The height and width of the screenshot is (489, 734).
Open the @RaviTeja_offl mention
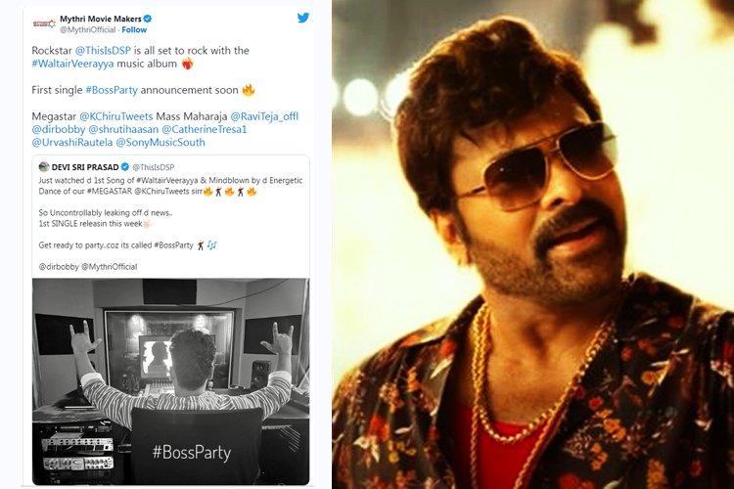256,116
